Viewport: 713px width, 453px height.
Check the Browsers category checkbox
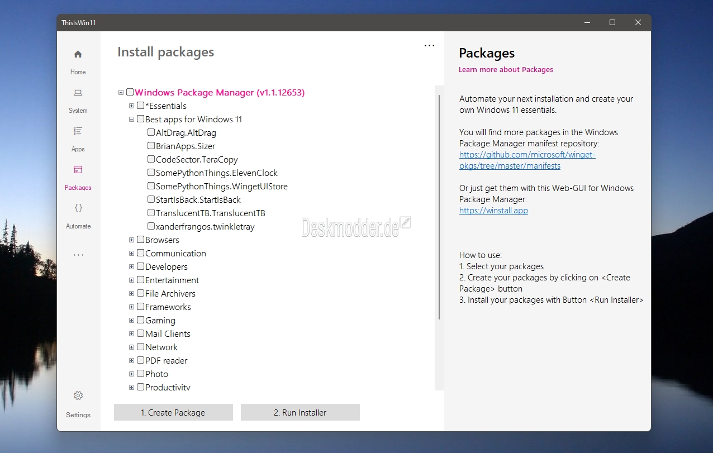click(141, 240)
